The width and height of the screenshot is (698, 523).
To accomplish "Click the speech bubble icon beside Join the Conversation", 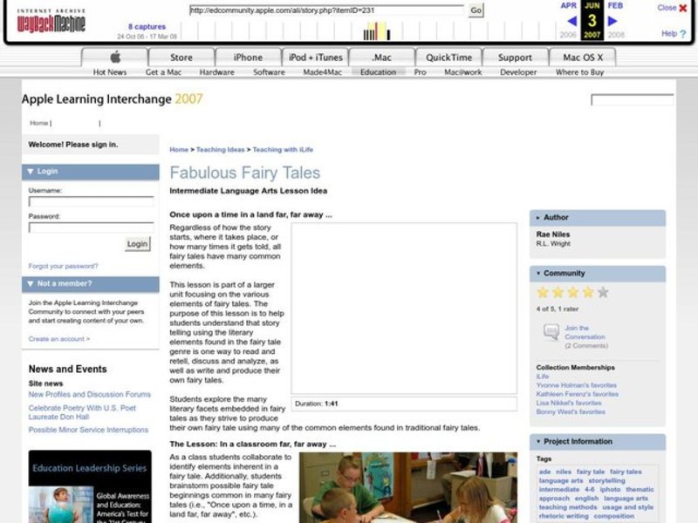I will [x=551, y=331].
